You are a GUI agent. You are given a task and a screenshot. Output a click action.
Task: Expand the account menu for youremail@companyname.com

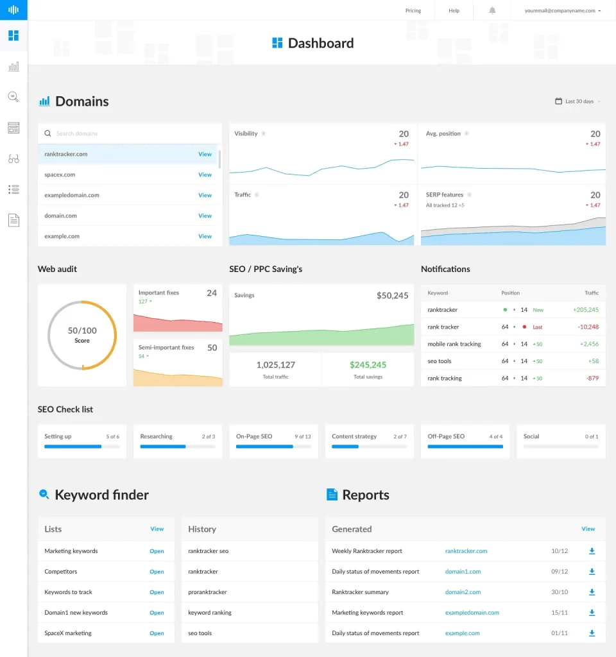pos(561,10)
